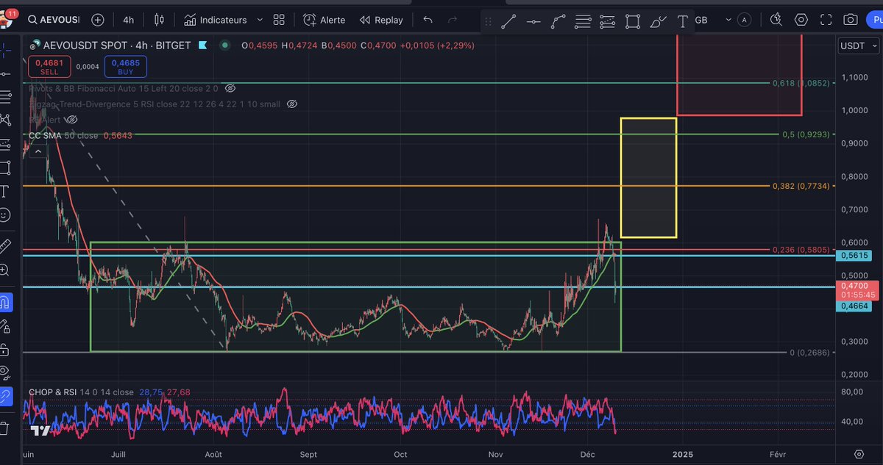Toggle hide all drawings eye icon

(5, 372)
